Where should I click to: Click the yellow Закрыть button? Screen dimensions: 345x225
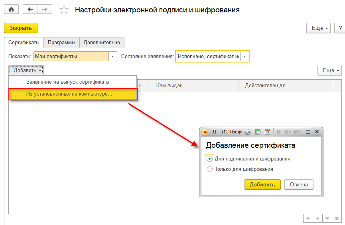[21, 28]
